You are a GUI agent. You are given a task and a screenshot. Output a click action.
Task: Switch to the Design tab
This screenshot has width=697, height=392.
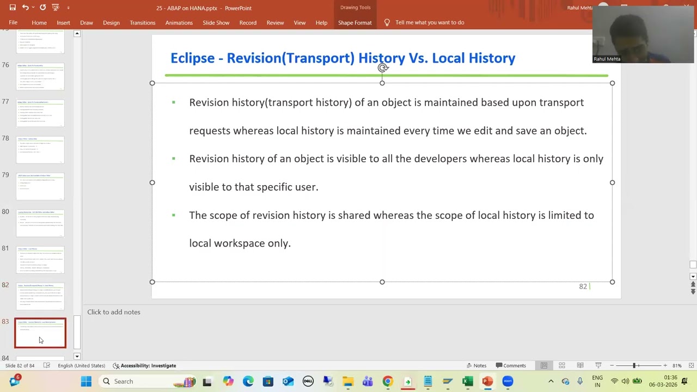click(x=111, y=22)
